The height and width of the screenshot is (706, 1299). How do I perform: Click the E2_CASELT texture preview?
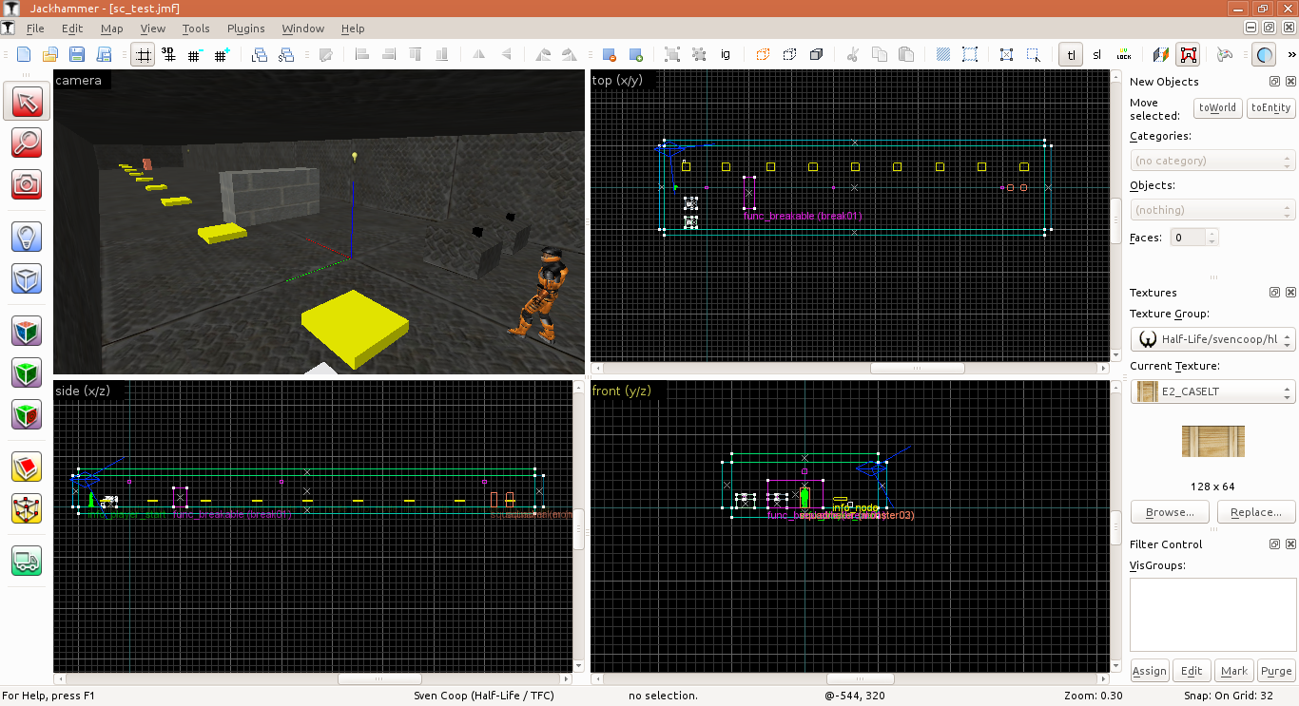[x=1212, y=442]
